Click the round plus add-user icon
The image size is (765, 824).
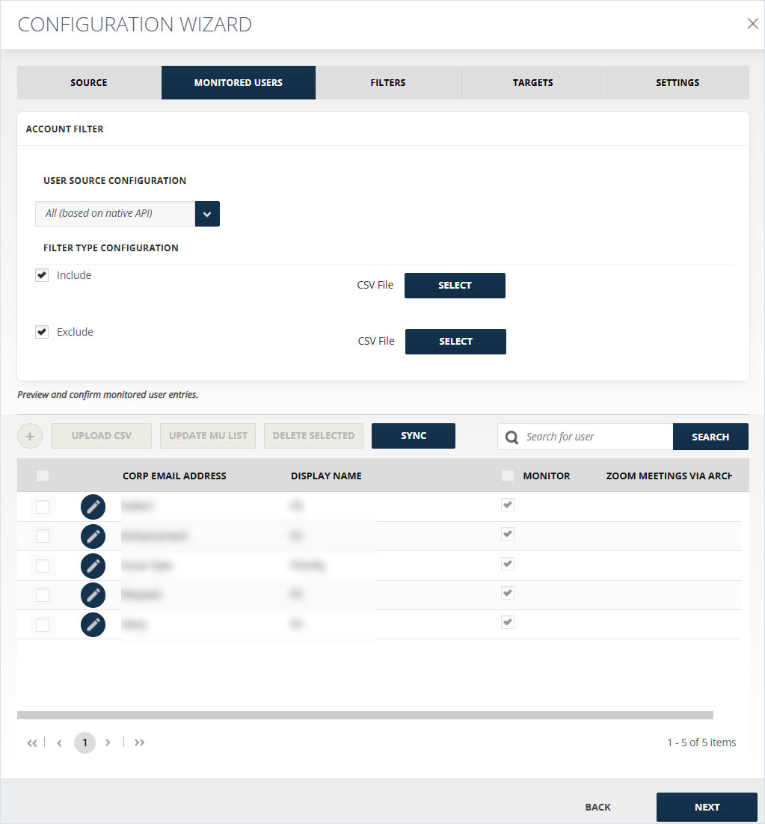click(30, 436)
